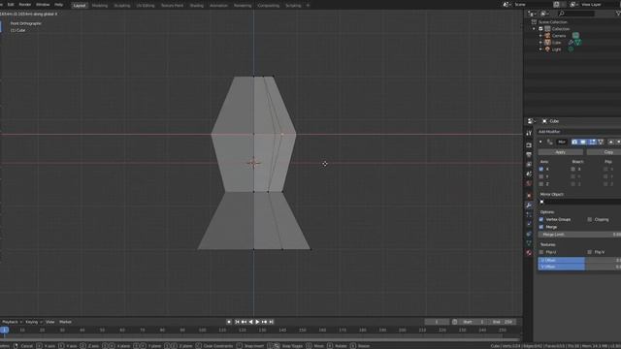The width and height of the screenshot is (621, 349).
Task: Switch to the UV Editing workspace tab
Action: point(146,6)
